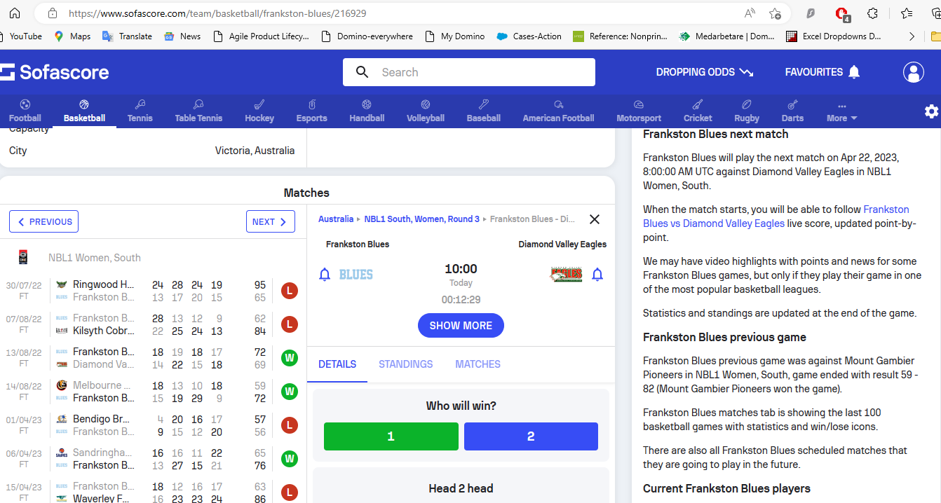The height and width of the screenshot is (503, 941).
Task: Open the Excel Dropdowns bookmark
Action: [834, 36]
